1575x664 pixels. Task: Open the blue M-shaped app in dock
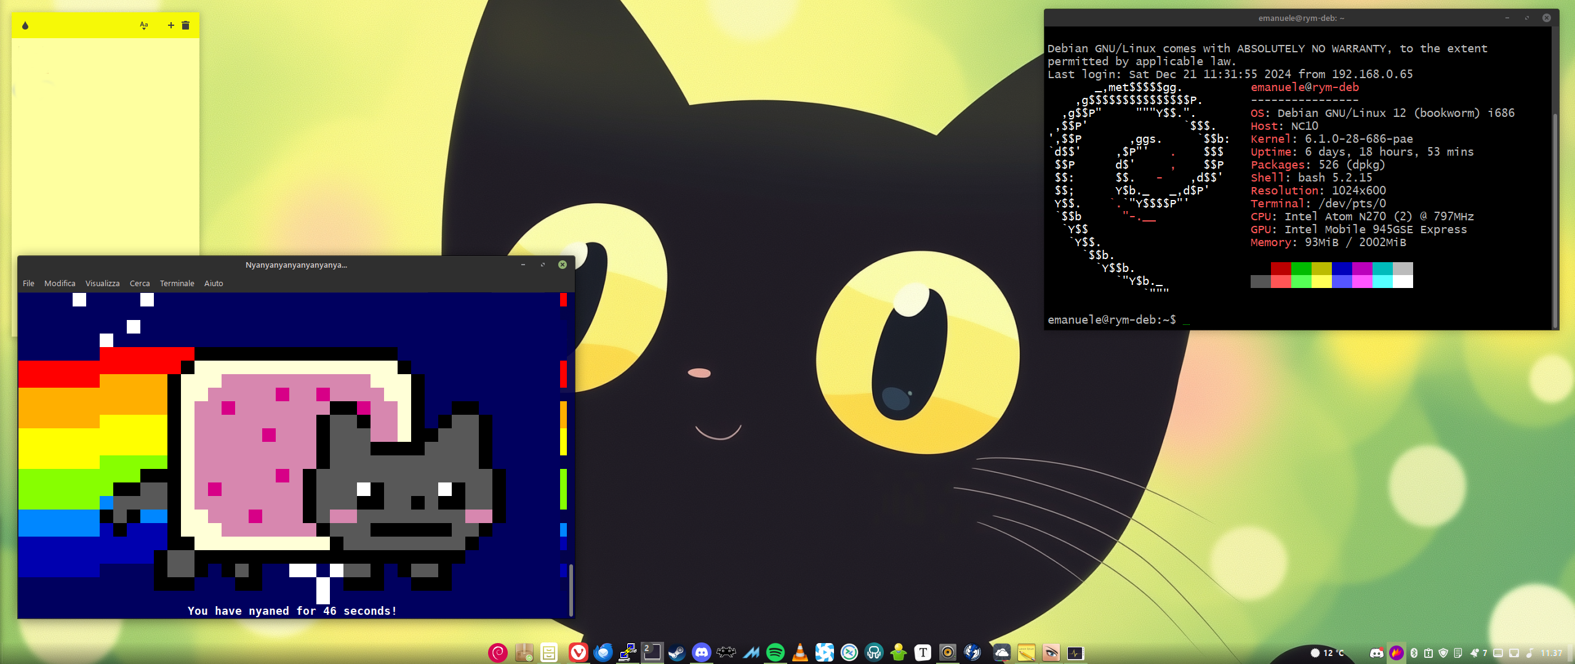pyautogui.click(x=751, y=652)
